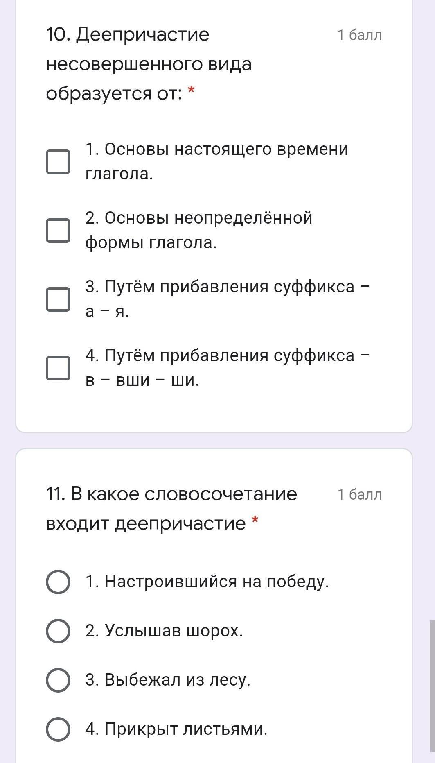
Task: Select the radio button 'Настроившийся на победу'
Action: (x=58, y=582)
